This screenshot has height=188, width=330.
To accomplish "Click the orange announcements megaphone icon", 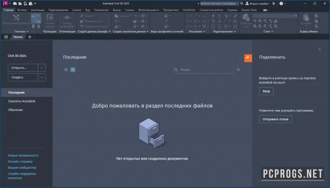I will [248, 58].
